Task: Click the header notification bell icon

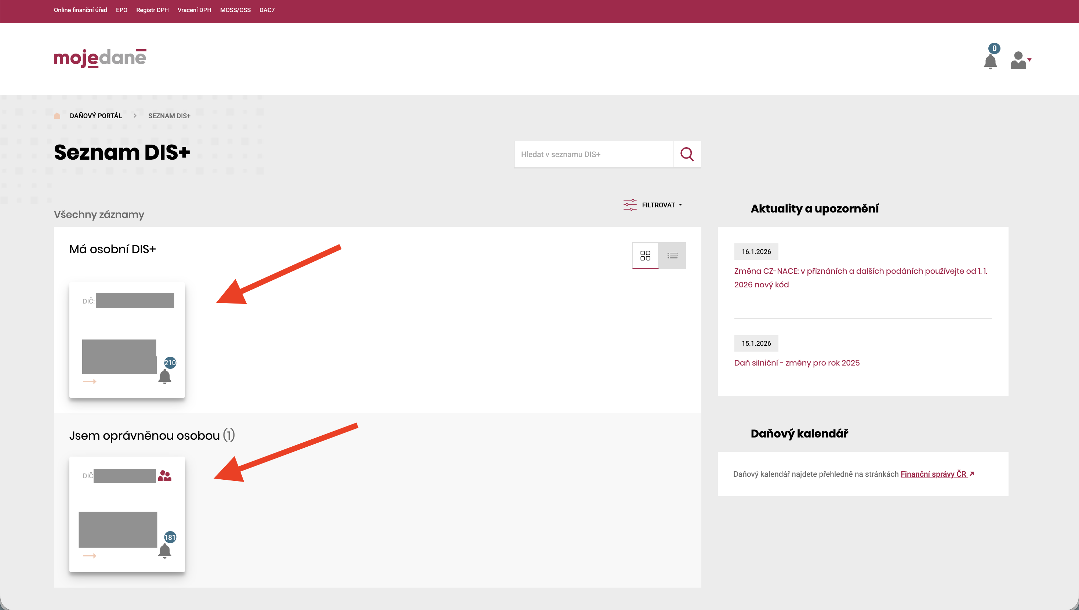Action: coord(990,61)
